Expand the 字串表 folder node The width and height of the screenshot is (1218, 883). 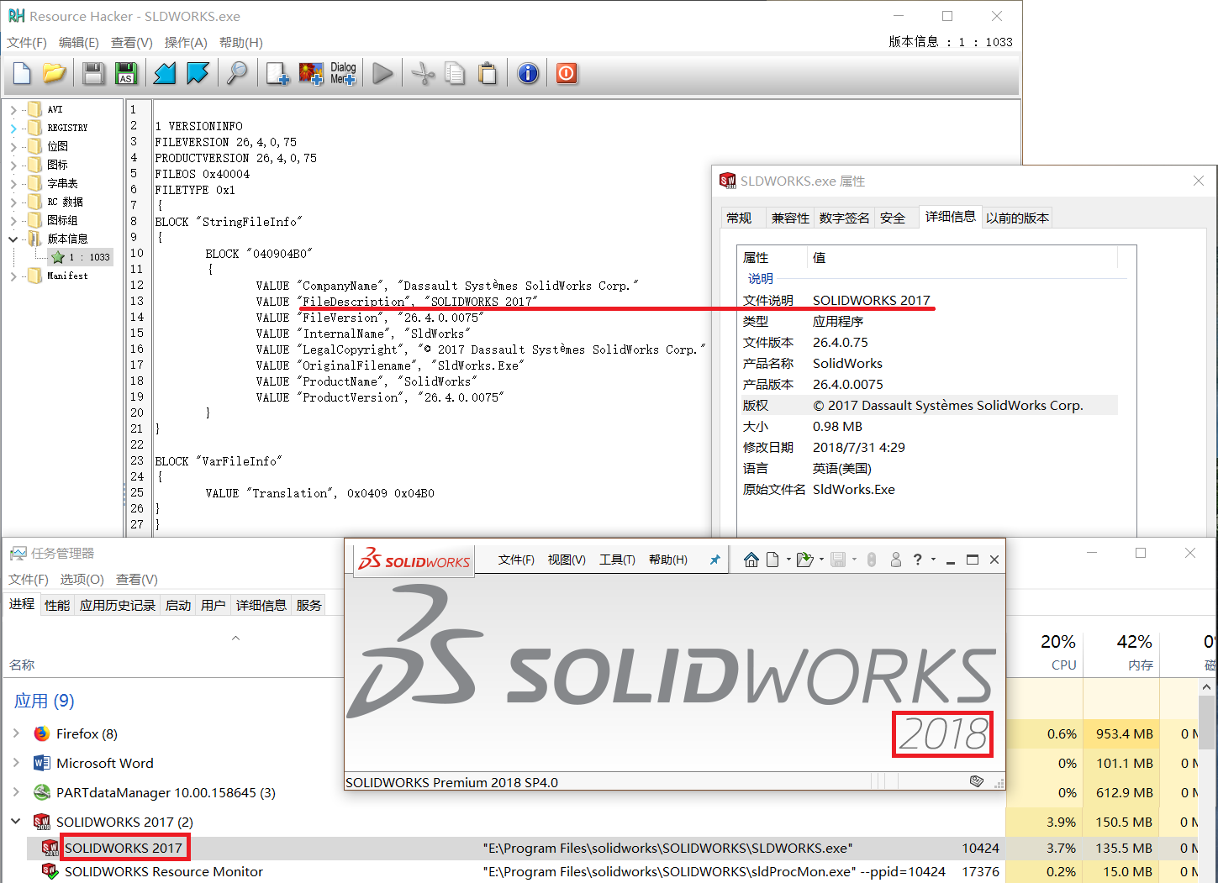13,183
